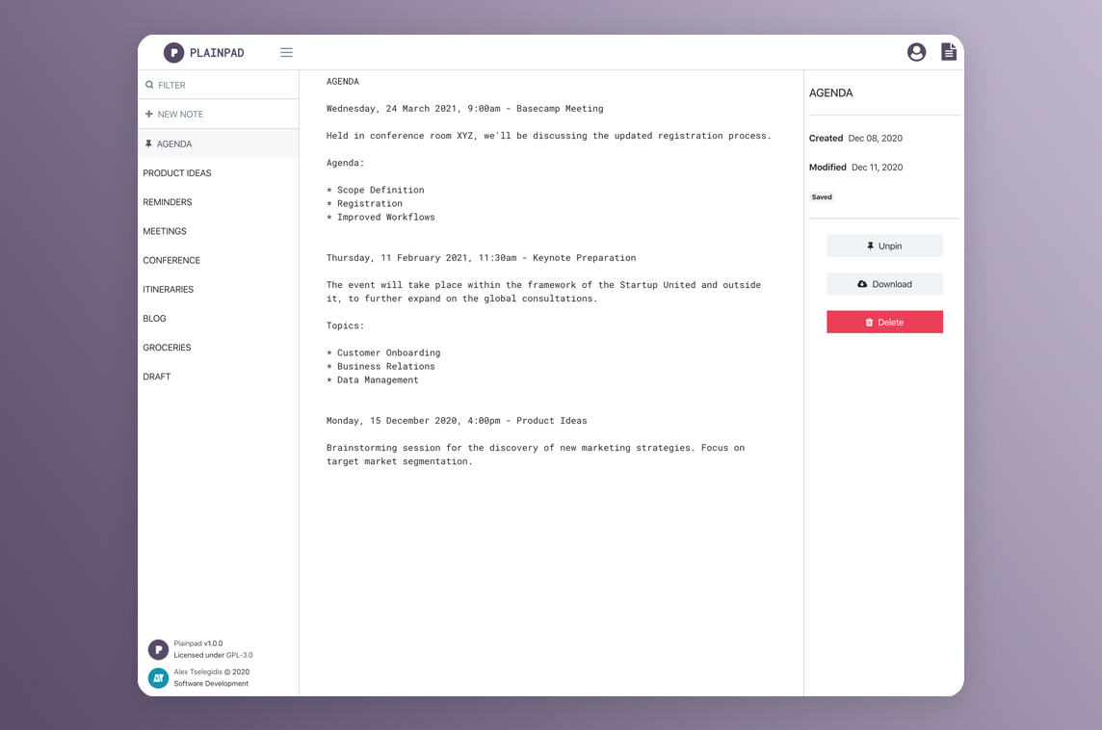Screen dimensions: 1102x730
Task: Click the Alex Tselegidis link
Action: (x=197, y=672)
